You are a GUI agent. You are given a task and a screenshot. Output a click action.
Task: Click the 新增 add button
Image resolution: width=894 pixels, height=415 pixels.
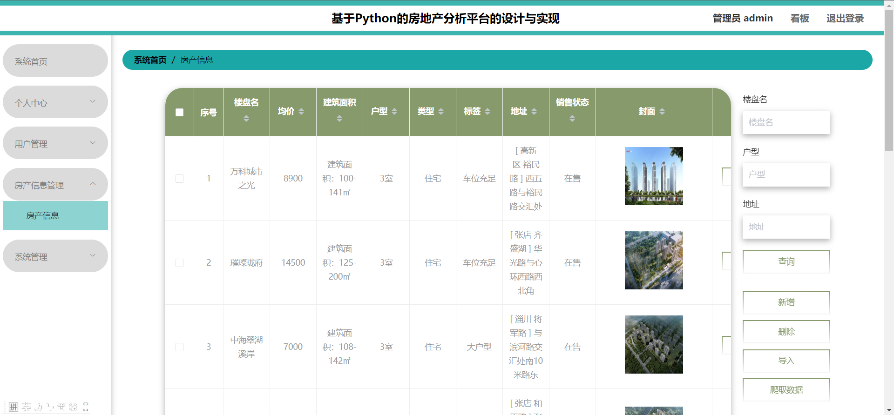[786, 303]
